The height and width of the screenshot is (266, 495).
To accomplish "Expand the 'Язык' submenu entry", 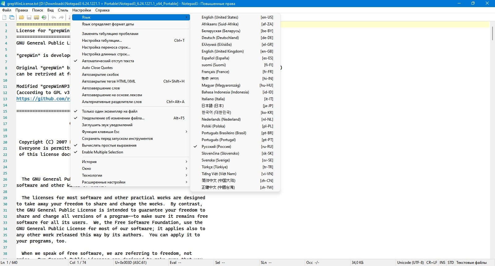I will (x=130, y=17).
